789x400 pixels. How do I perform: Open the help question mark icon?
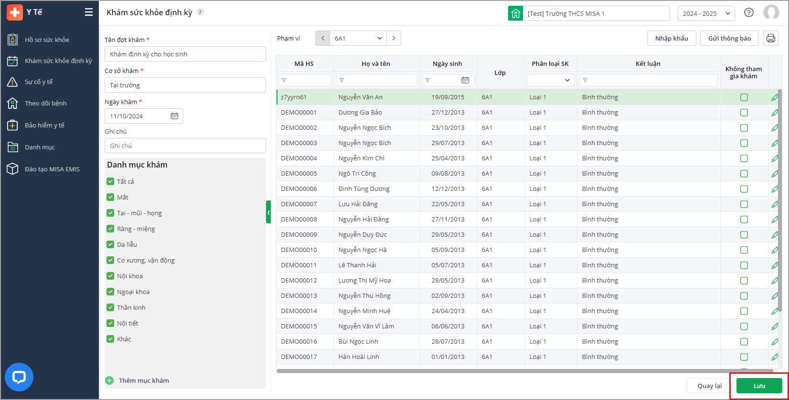[748, 13]
